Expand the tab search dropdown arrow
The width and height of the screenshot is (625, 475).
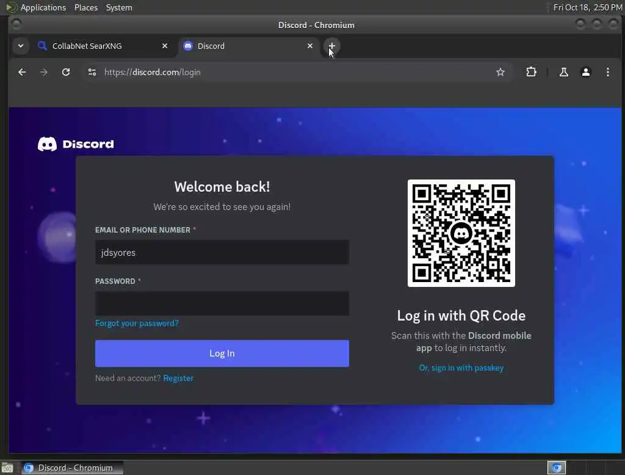coord(21,46)
